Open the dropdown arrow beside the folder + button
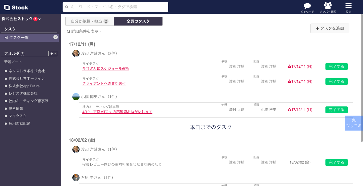Viewport: 363px width, 186px height. click(x=55, y=53)
